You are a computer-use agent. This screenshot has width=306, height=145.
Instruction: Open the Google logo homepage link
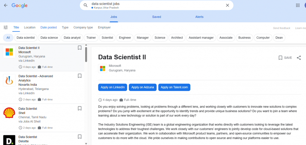point(19,5)
